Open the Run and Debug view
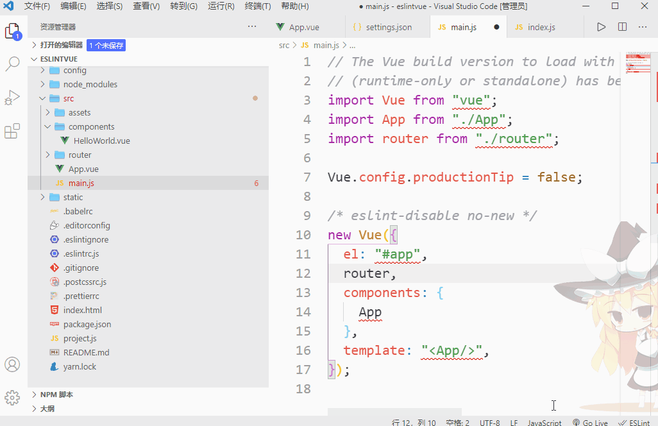 13,98
